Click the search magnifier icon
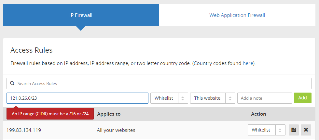This screenshot has height=140, width=319. (12, 83)
